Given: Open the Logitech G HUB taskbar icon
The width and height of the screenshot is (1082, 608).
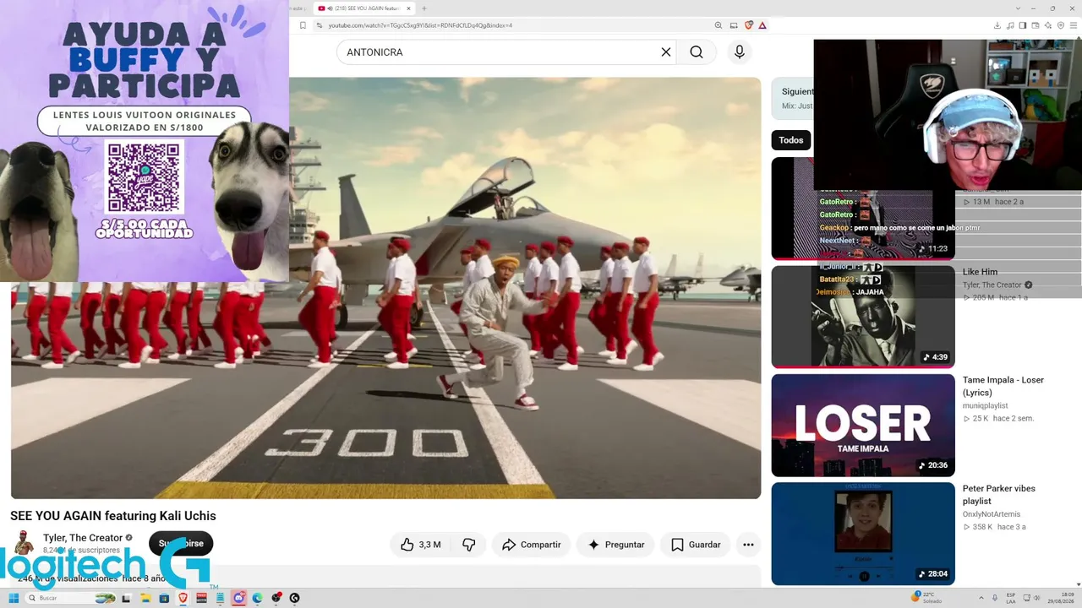Looking at the screenshot, I should click(294, 598).
